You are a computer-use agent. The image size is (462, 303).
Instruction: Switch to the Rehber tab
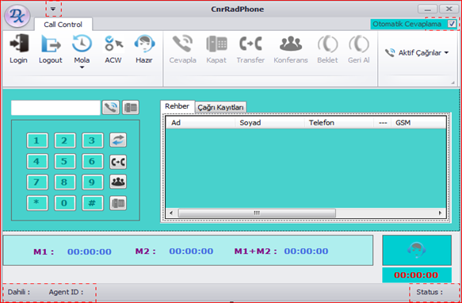tap(177, 106)
